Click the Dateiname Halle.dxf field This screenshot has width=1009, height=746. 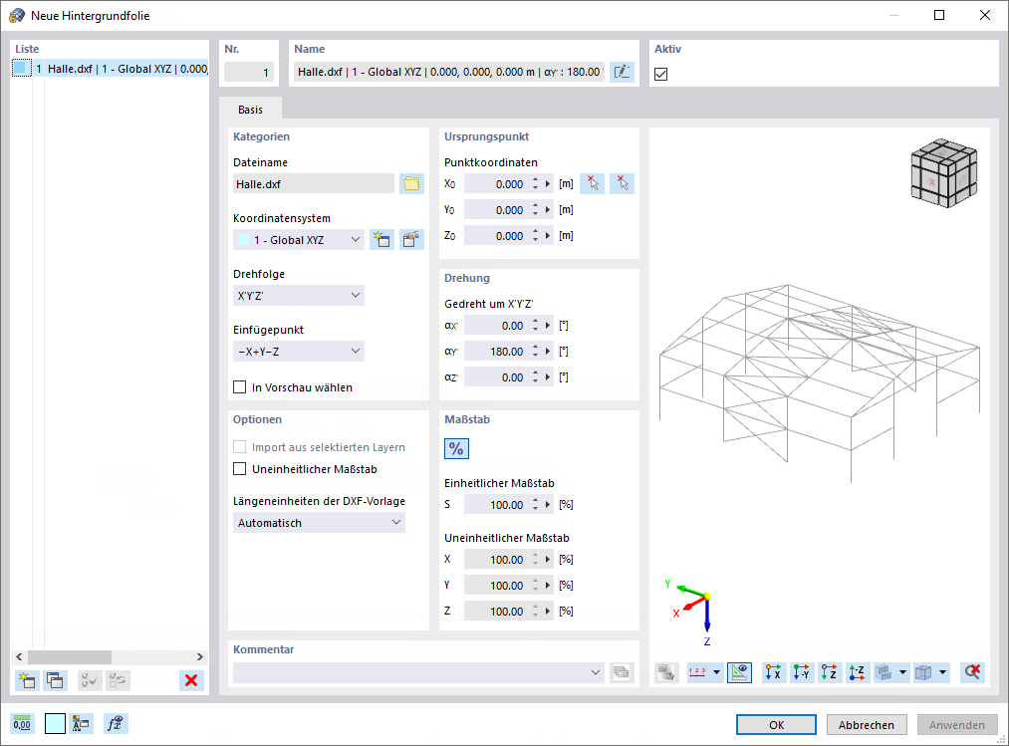tap(314, 184)
